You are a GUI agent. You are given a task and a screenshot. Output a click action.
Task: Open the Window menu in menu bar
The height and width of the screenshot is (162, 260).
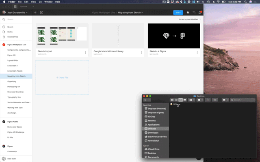point(48,2)
